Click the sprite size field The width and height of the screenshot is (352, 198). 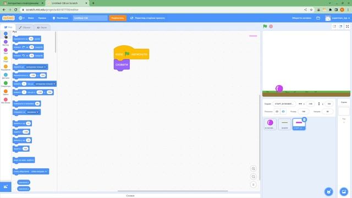(304, 112)
